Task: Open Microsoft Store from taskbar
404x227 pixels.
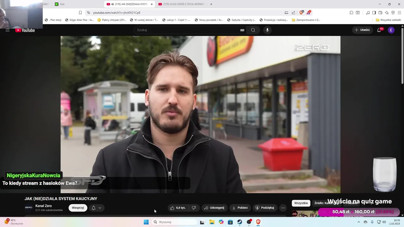Action: (x=230, y=222)
